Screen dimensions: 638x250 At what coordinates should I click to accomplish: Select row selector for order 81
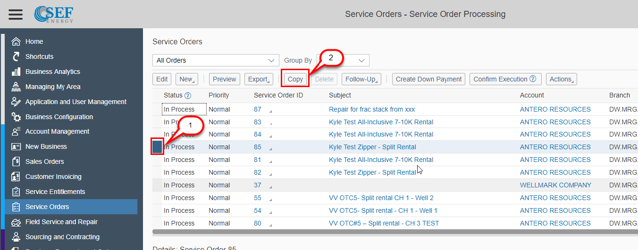coord(157,160)
